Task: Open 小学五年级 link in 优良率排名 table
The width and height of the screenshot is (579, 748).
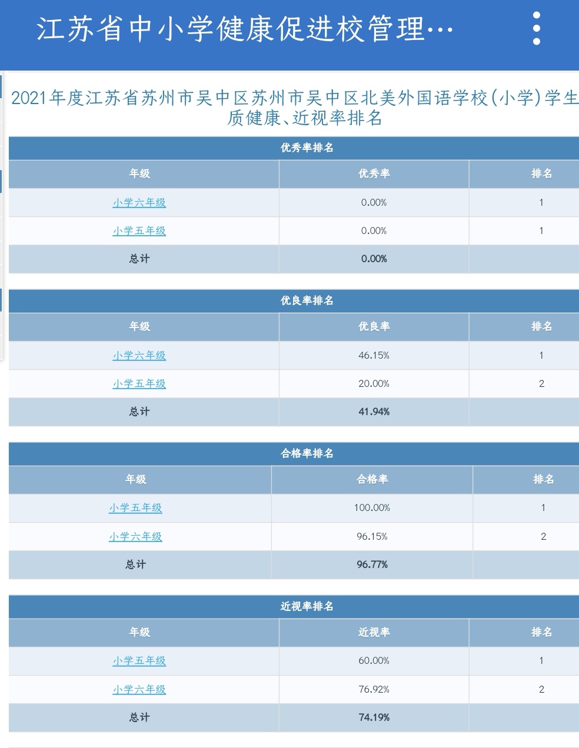Action: pos(139,383)
